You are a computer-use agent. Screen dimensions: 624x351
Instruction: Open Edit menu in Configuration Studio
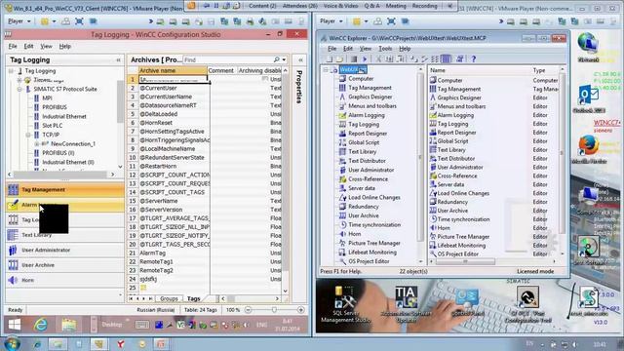click(28, 46)
